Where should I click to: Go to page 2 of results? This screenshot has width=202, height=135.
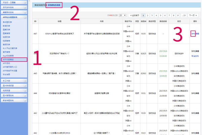pos(148,15)
